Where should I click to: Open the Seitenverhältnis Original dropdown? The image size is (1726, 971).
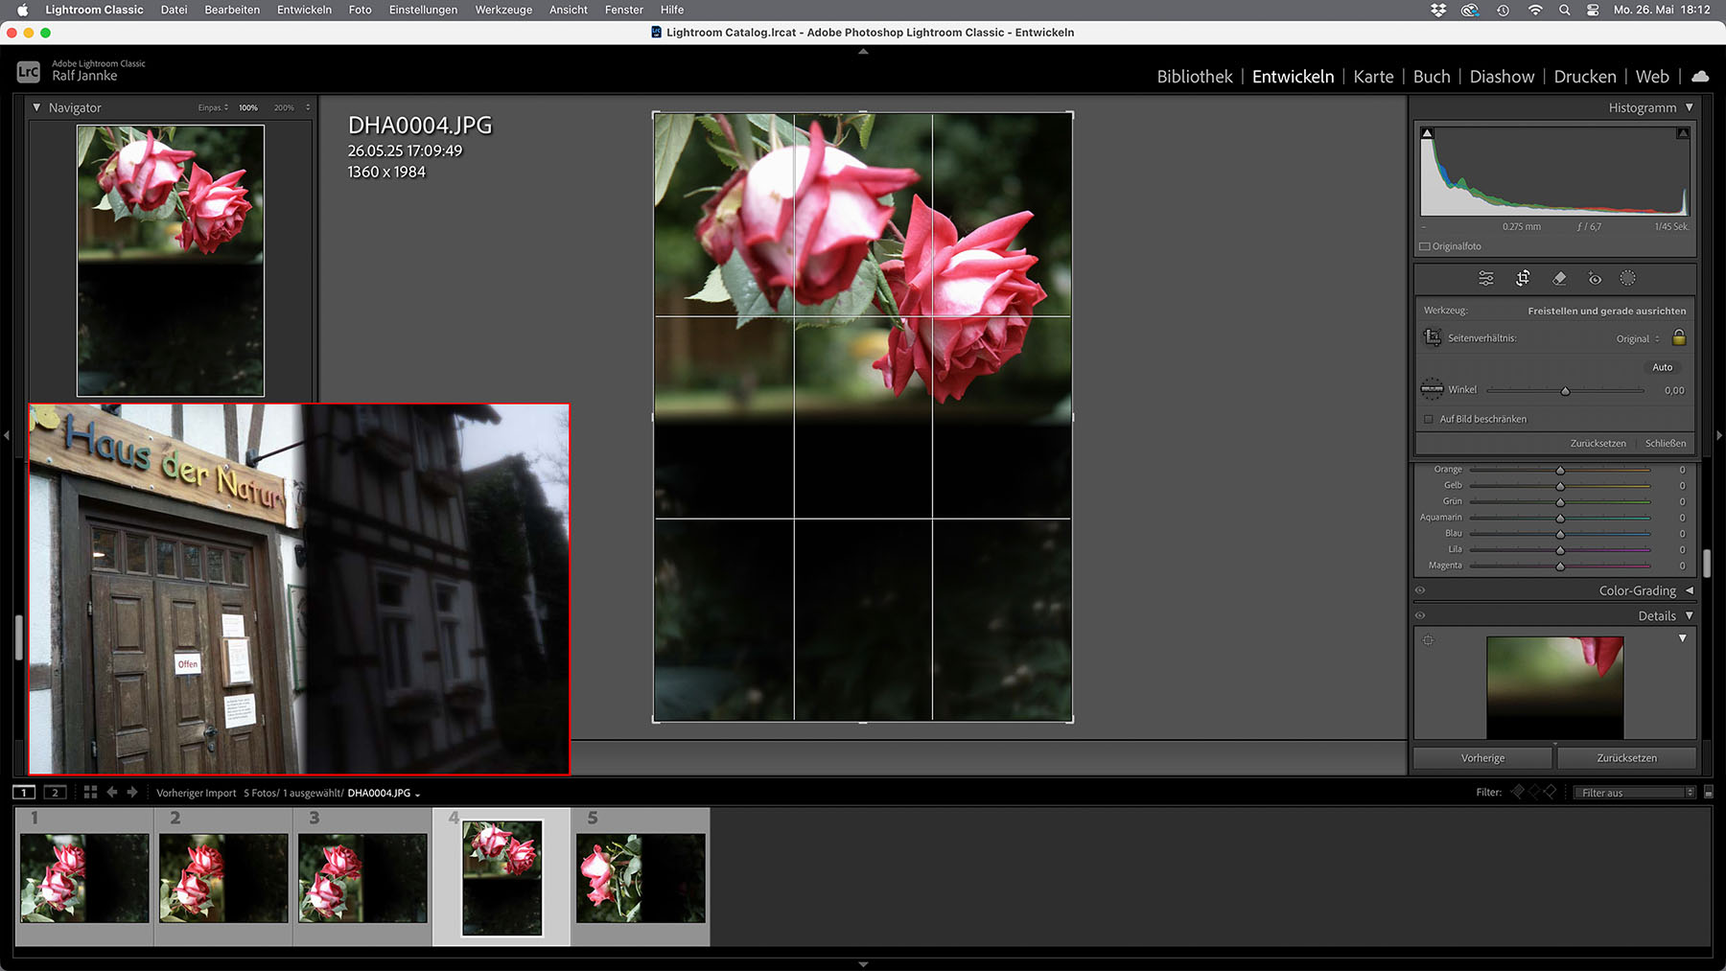(1638, 338)
